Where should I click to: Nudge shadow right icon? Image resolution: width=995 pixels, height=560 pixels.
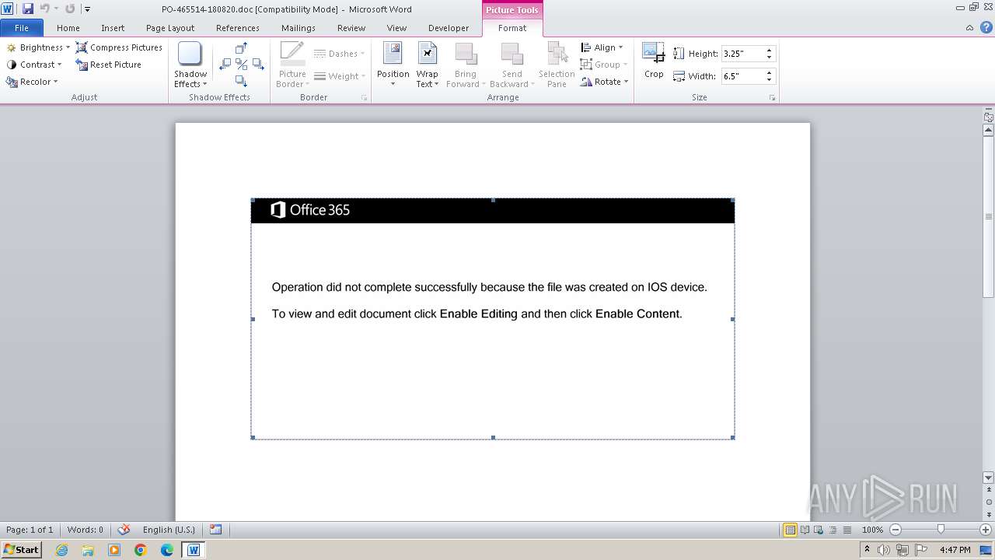point(257,65)
